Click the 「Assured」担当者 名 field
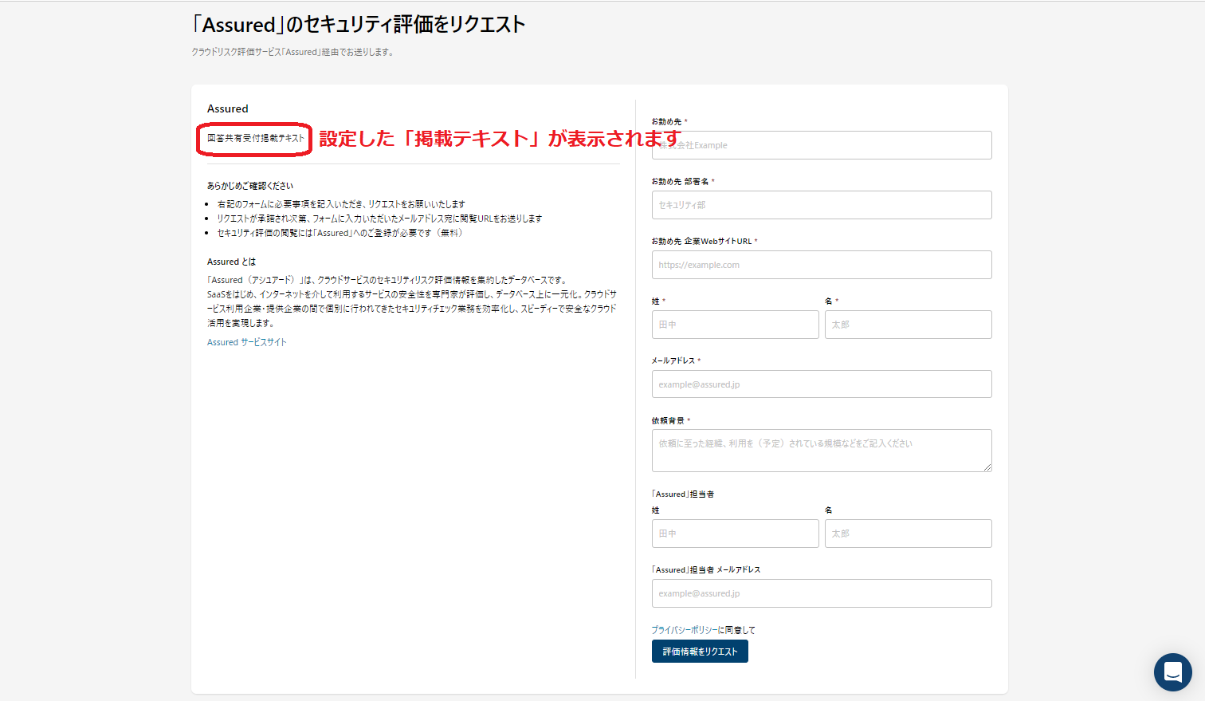 pyautogui.click(x=909, y=534)
